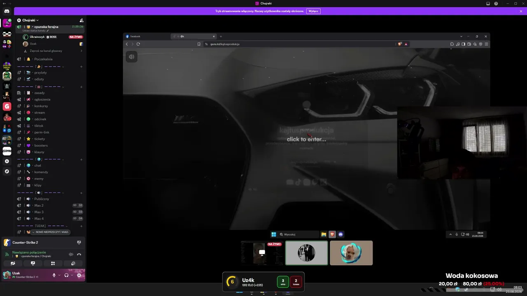
Task: Share Counter-Strike 2 screen icon in activity panel
Action: tap(79, 243)
